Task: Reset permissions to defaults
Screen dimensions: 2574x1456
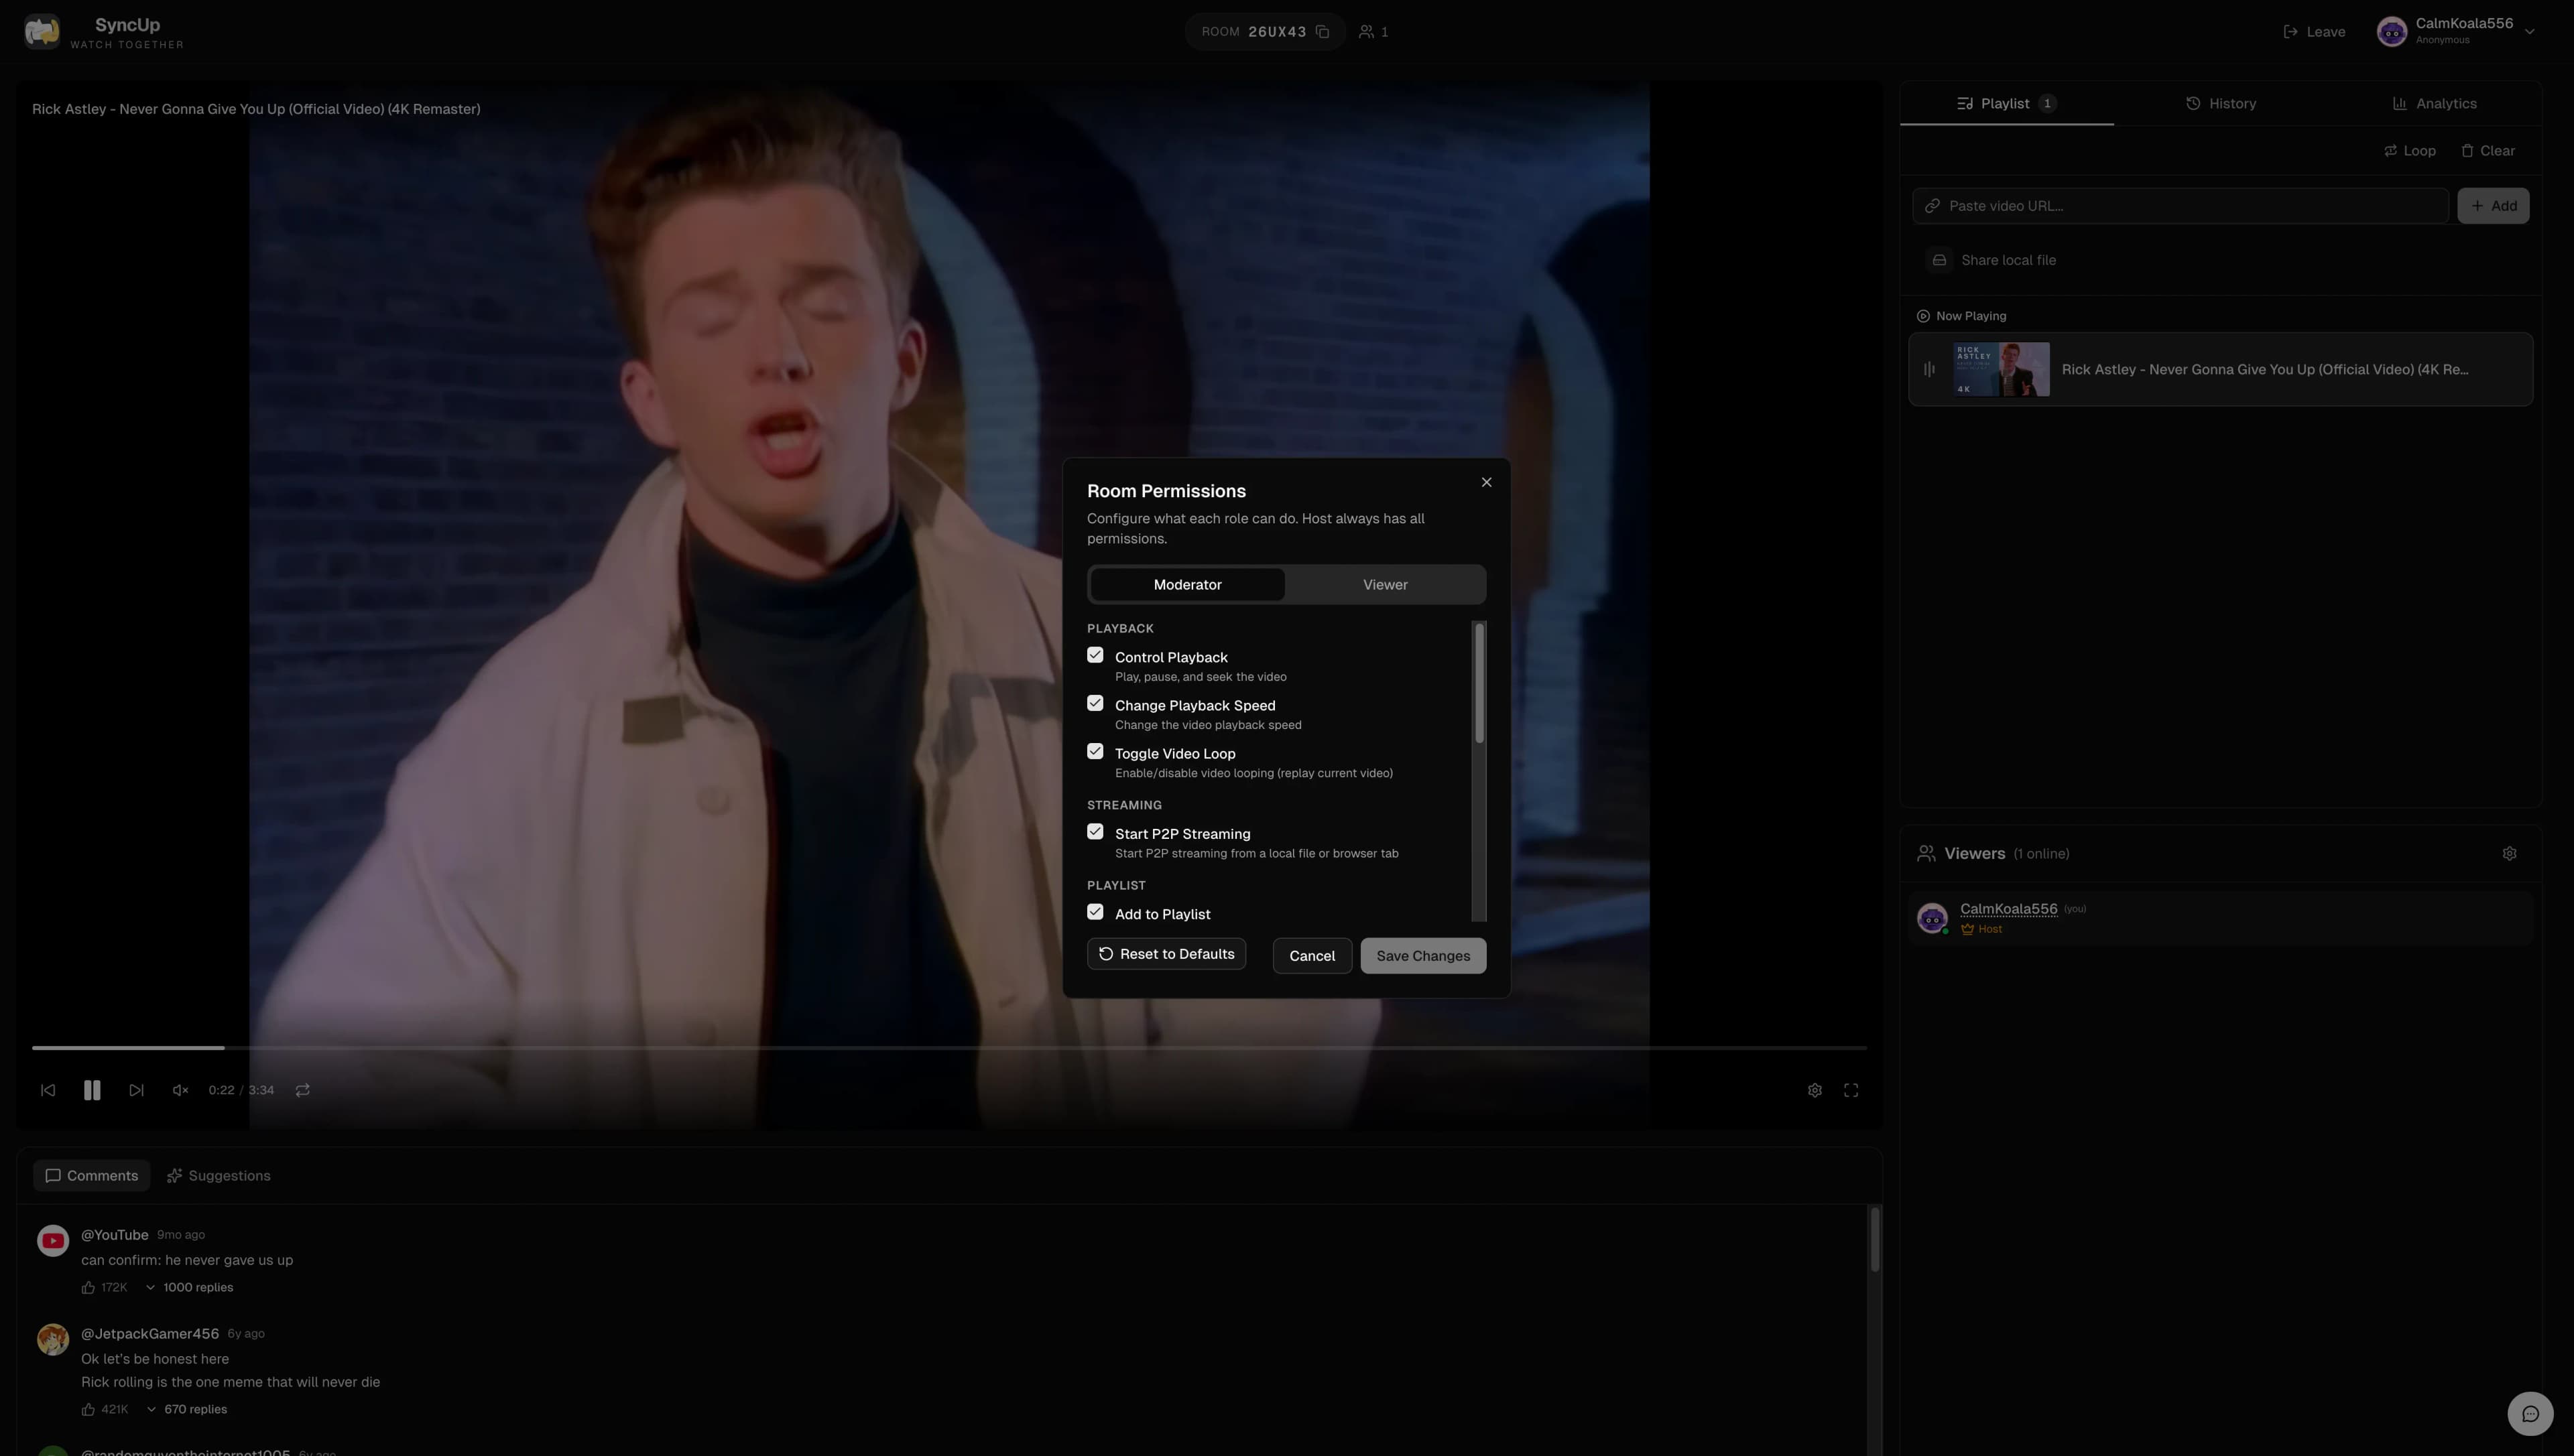Action: 1166,953
